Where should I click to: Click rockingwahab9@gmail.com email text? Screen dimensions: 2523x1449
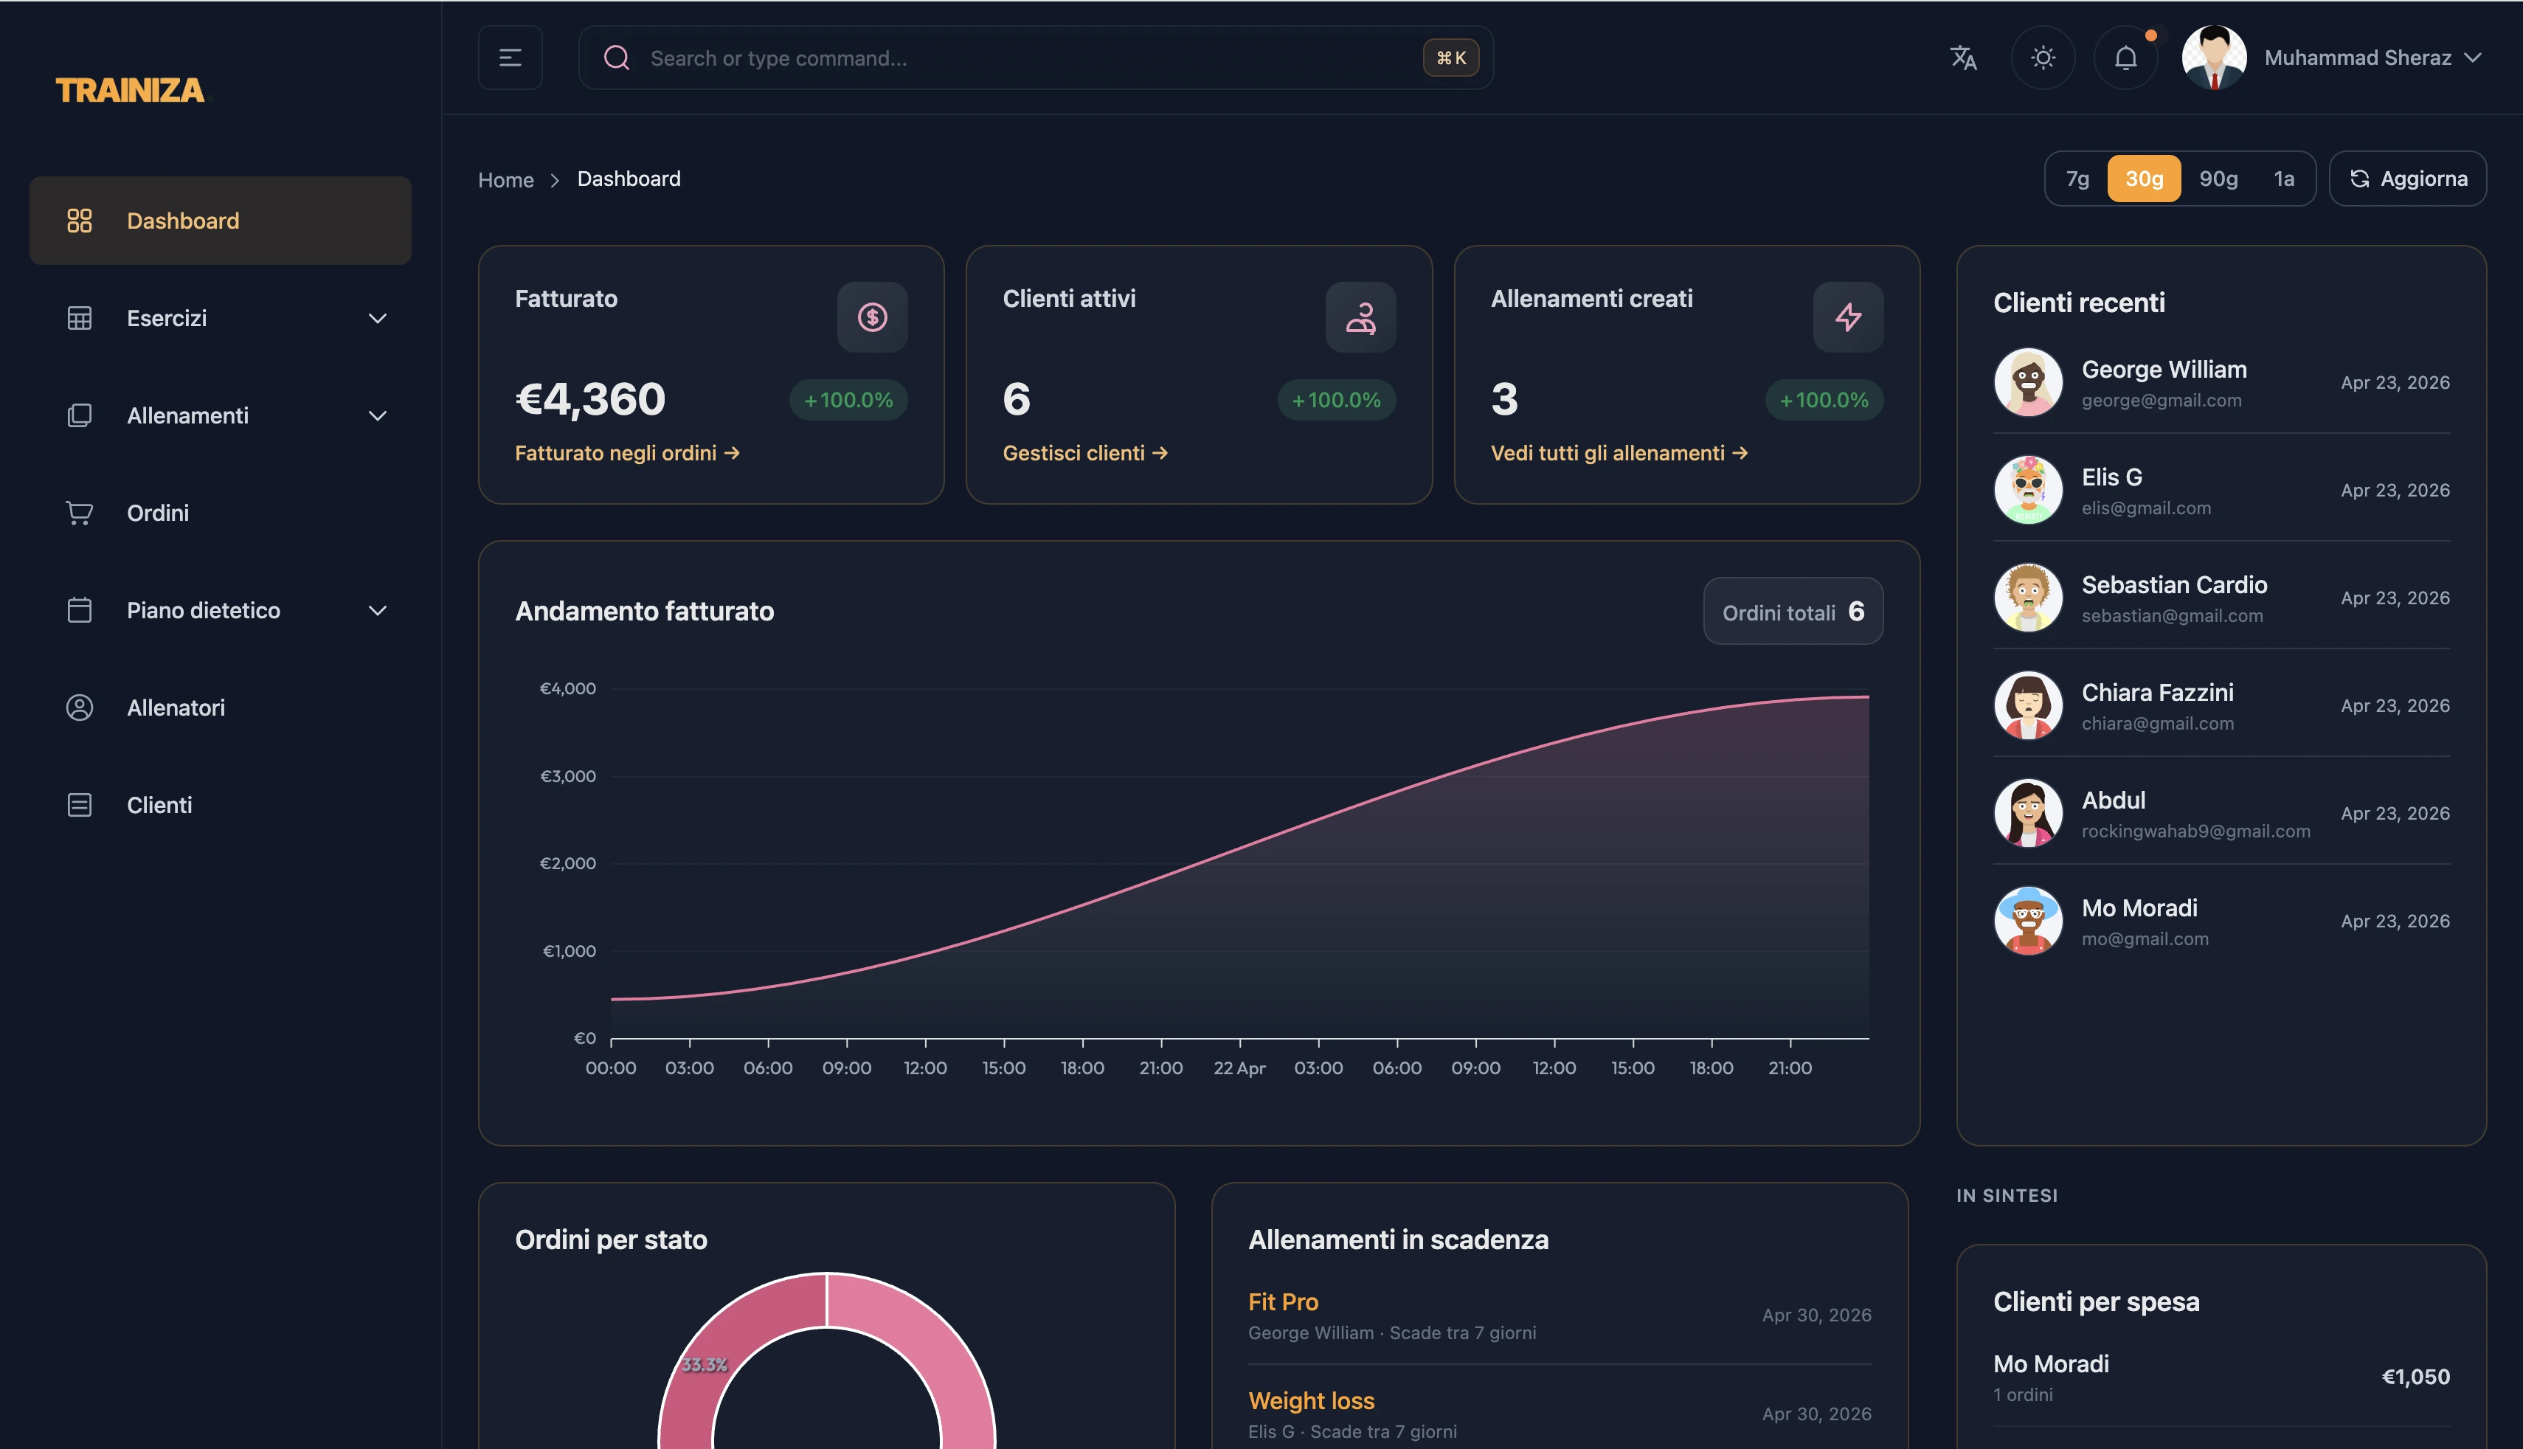pyautogui.click(x=2195, y=831)
